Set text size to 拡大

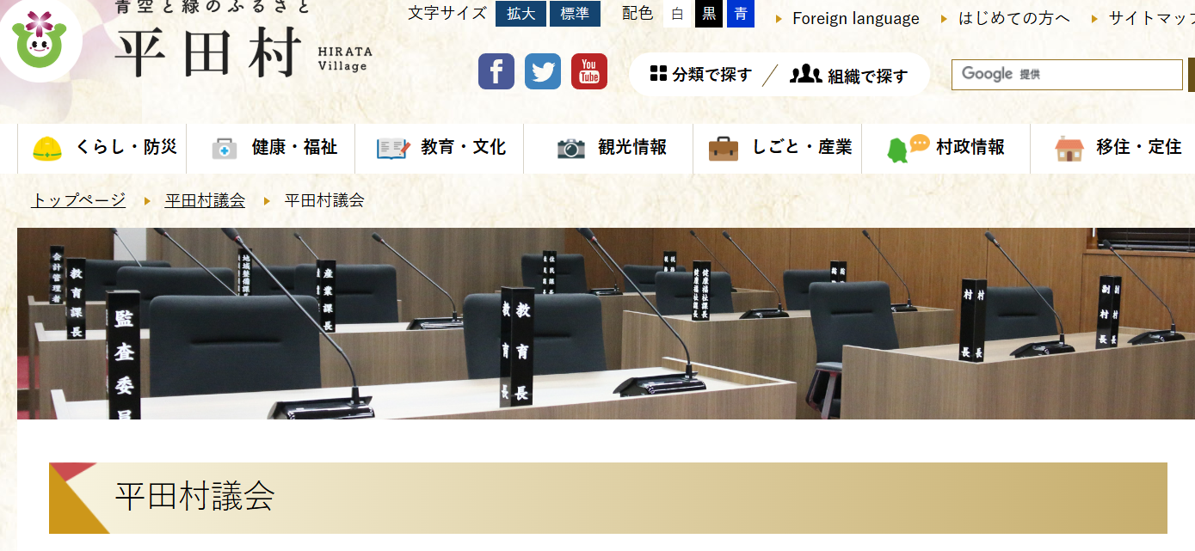click(521, 14)
